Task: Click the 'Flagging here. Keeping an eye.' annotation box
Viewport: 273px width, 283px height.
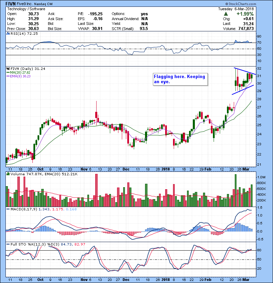Action: click(x=180, y=79)
